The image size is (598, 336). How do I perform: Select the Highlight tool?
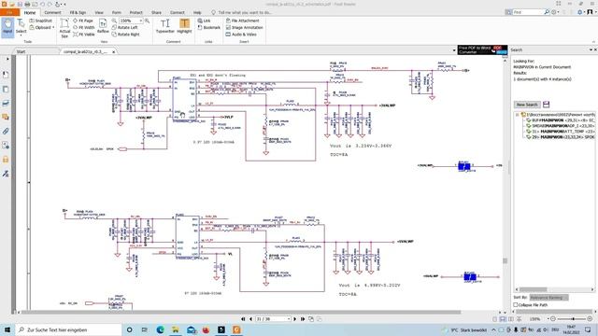[184, 26]
